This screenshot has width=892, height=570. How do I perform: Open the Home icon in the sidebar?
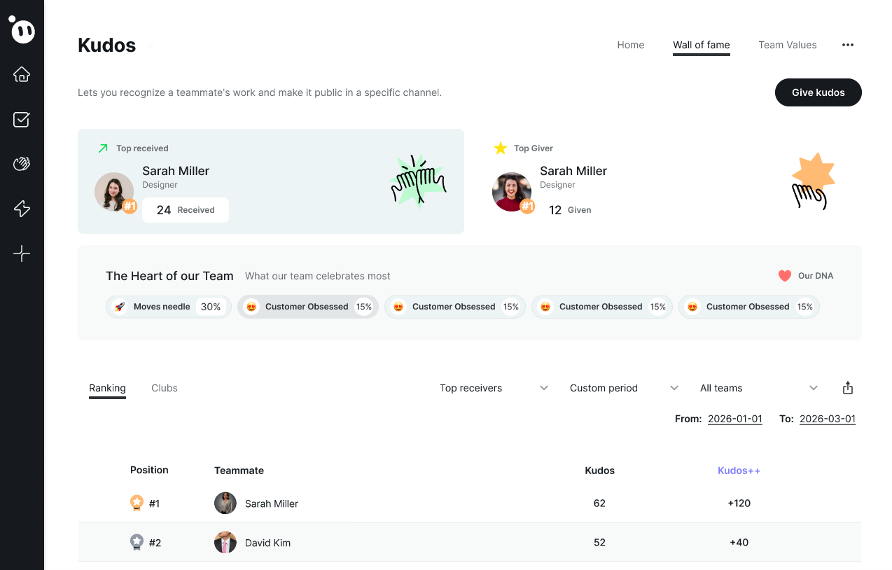point(22,74)
